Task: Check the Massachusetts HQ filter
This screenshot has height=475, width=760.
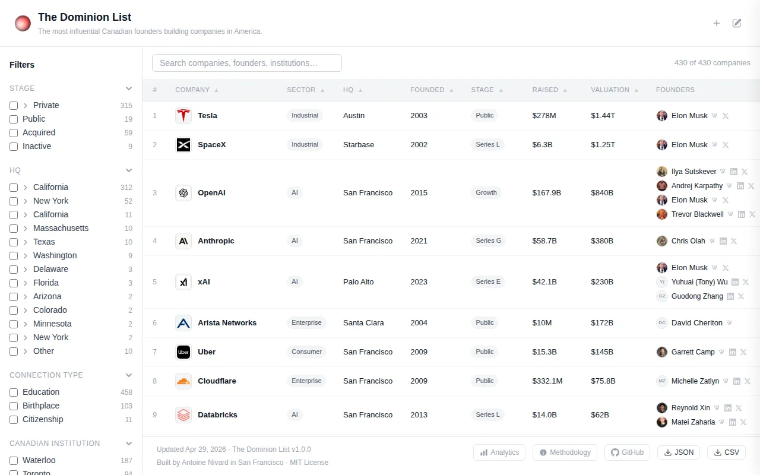Action: (14, 229)
